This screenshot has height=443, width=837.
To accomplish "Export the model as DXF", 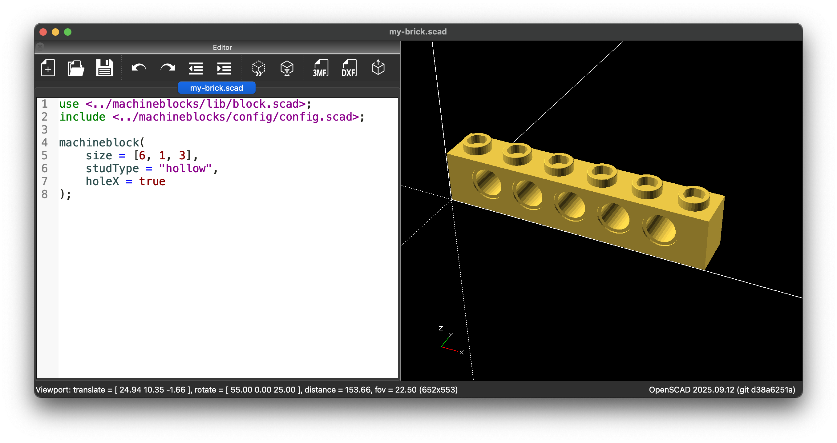I will [x=349, y=68].
